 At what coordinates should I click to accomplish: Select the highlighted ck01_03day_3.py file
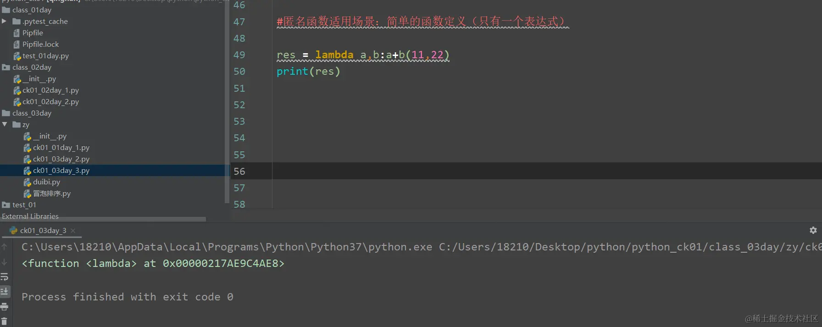56,170
